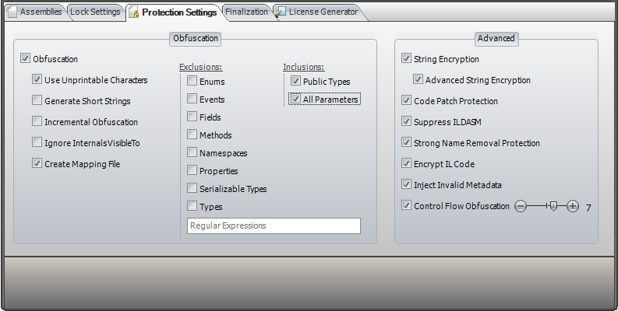
Task: Toggle Suppress ILDASM option
Action: [x=406, y=122]
